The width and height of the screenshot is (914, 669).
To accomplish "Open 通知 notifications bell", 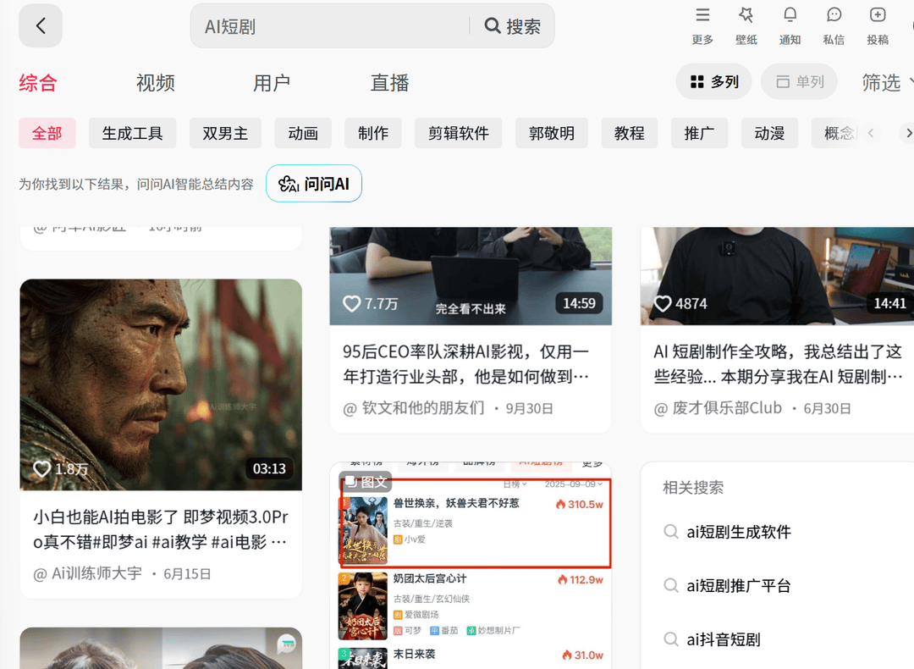I will (790, 15).
